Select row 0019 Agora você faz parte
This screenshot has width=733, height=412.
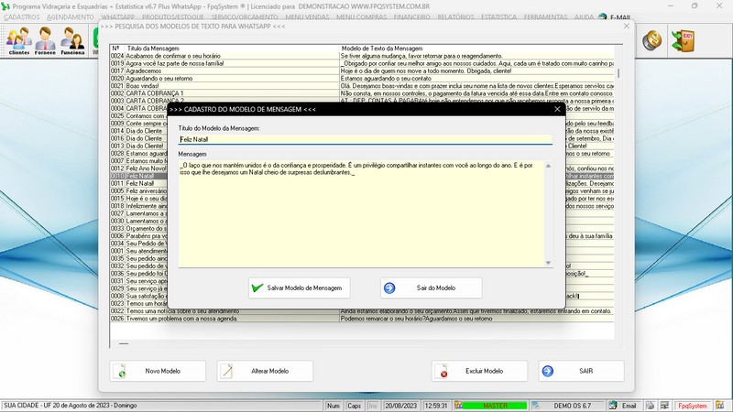[x=362, y=63]
